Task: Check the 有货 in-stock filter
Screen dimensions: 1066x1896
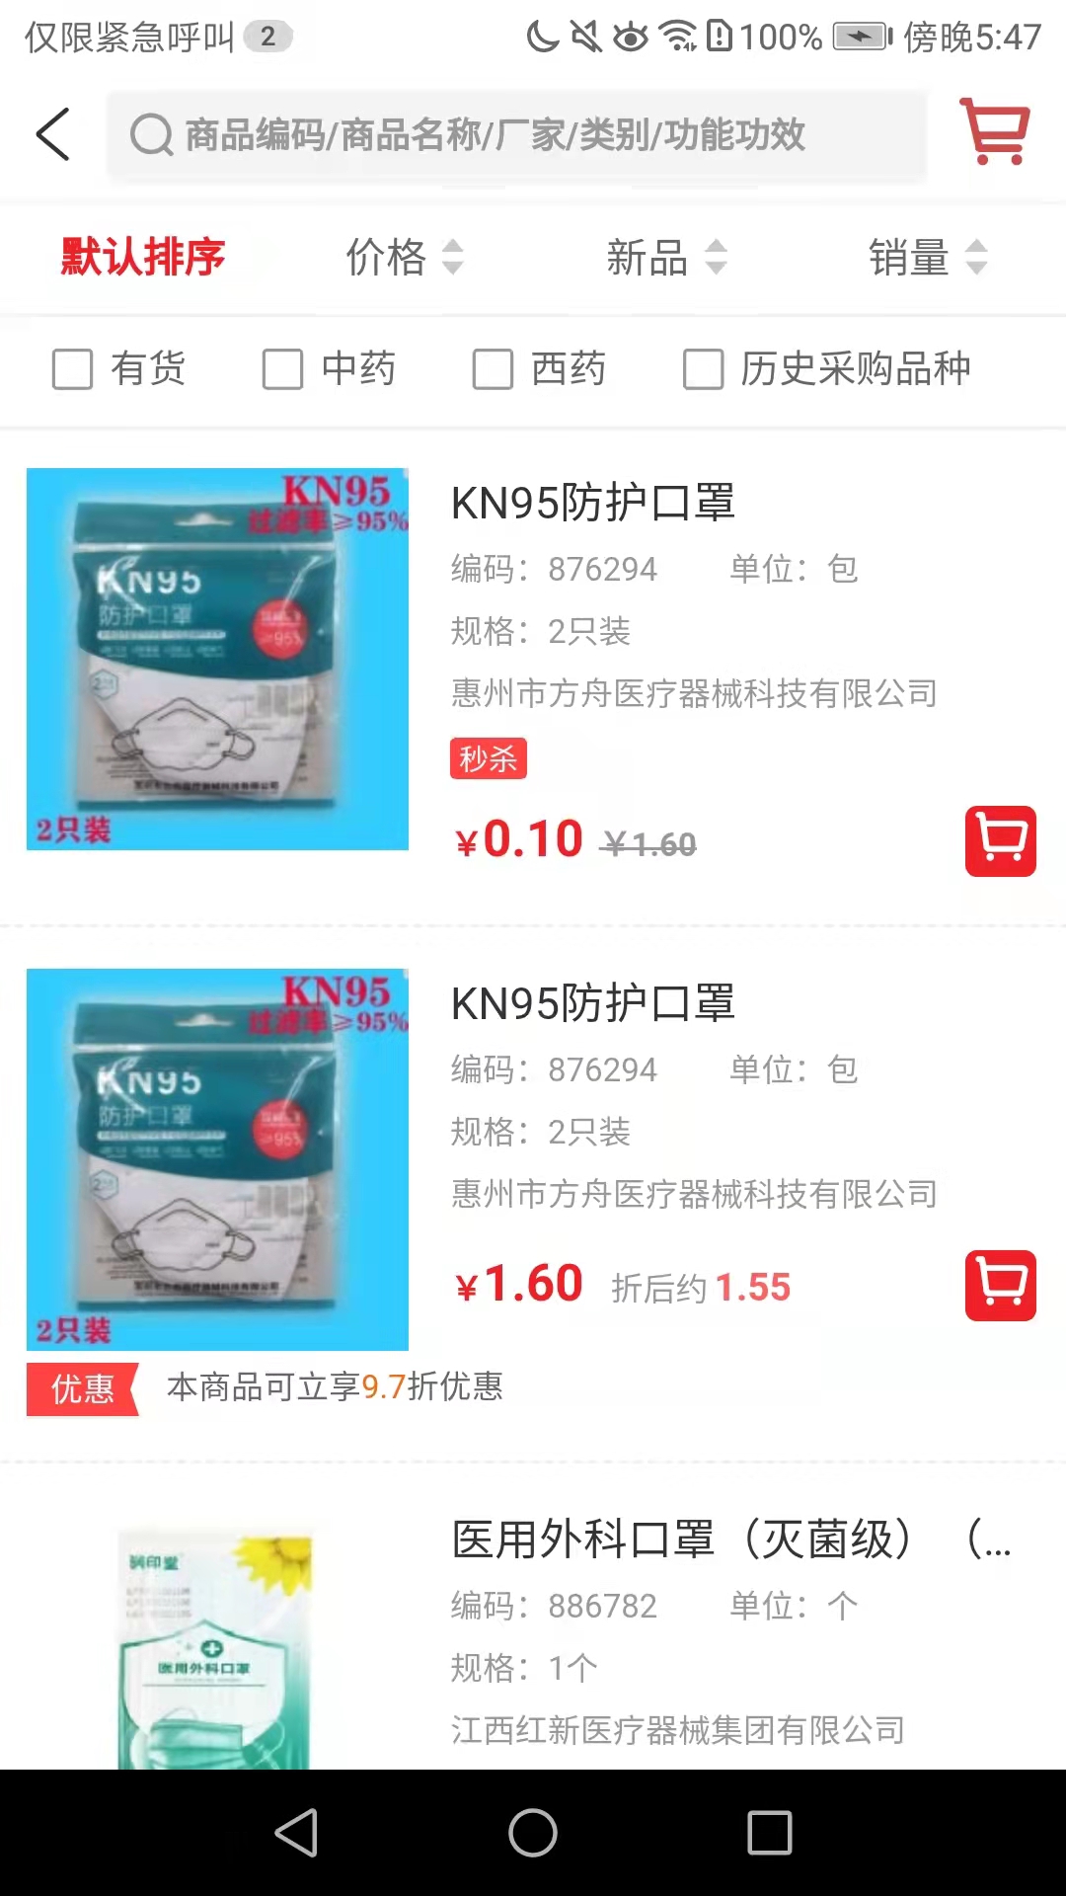Action: tap(72, 370)
